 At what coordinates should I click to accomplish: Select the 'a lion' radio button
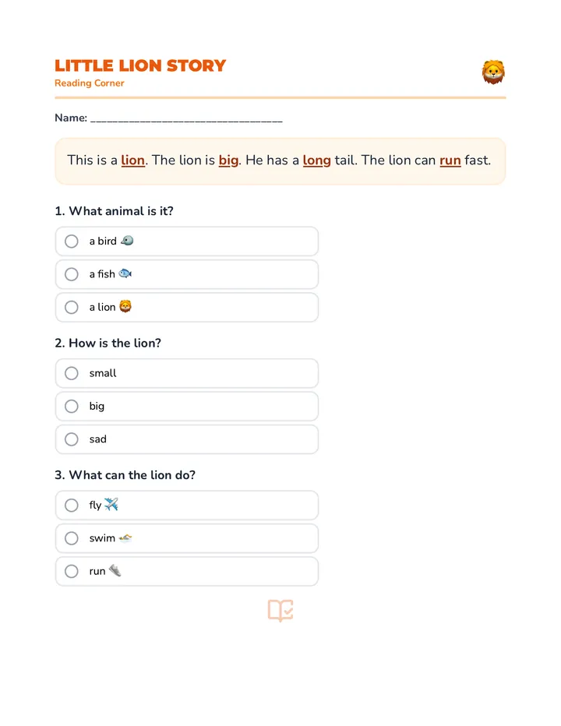(72, 307)
